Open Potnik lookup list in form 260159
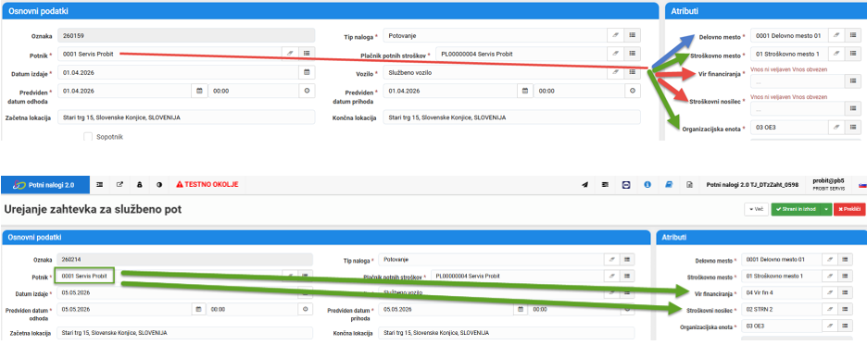Viewport: 867px width, 345px height. point(307,54)
